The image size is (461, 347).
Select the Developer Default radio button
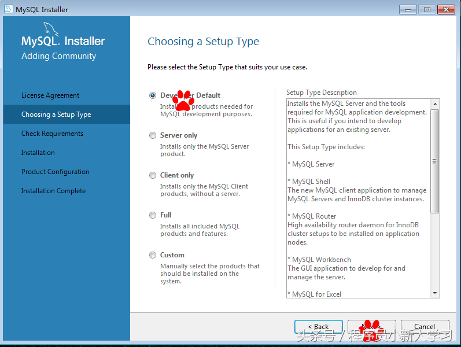point(153,95)
